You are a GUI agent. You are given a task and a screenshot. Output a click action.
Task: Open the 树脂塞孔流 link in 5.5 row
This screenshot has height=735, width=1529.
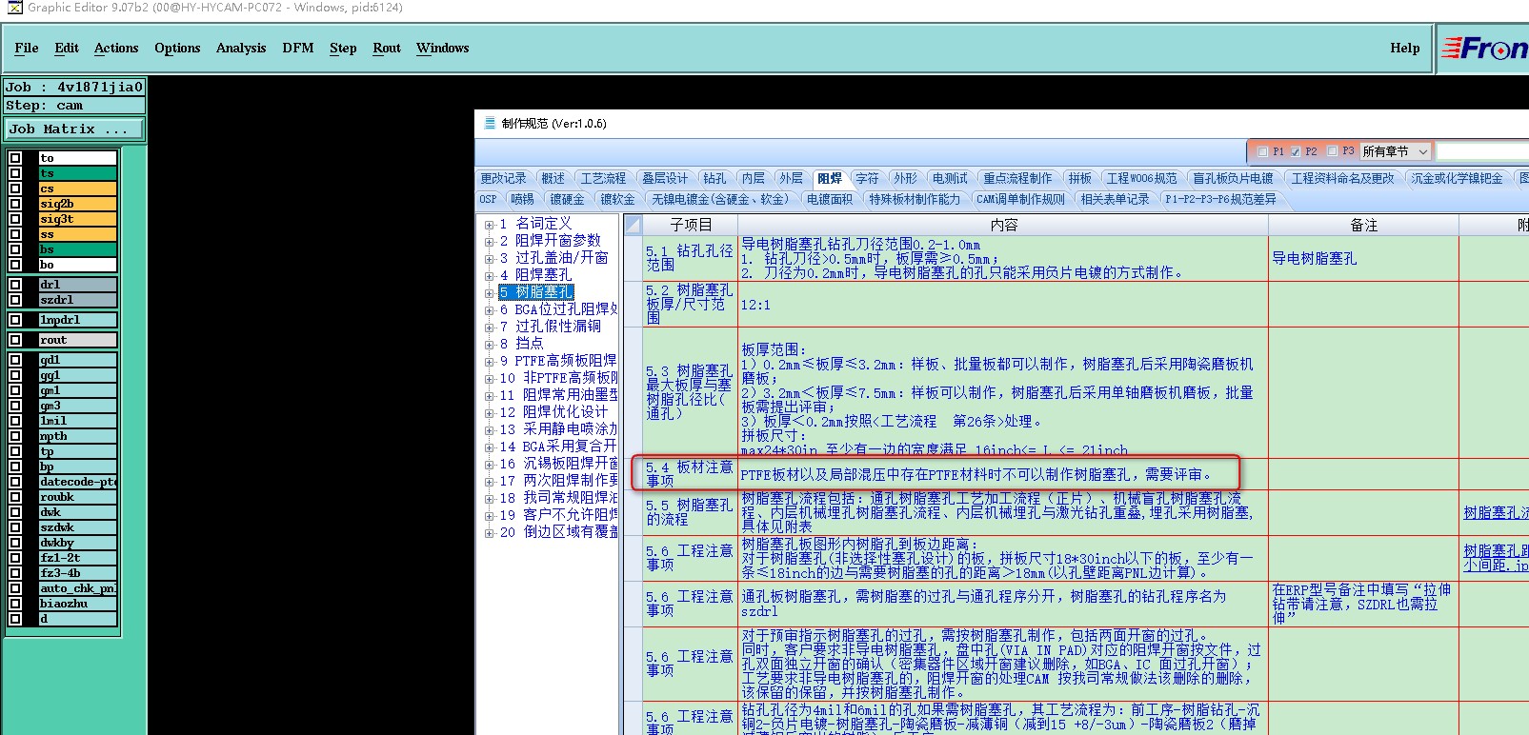[1496, 512]
